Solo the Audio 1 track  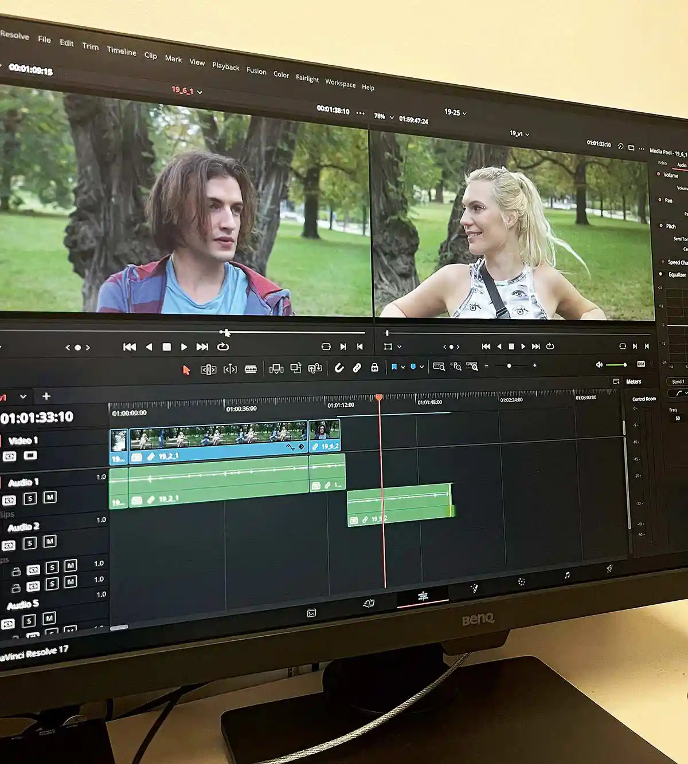pos(30,498)
